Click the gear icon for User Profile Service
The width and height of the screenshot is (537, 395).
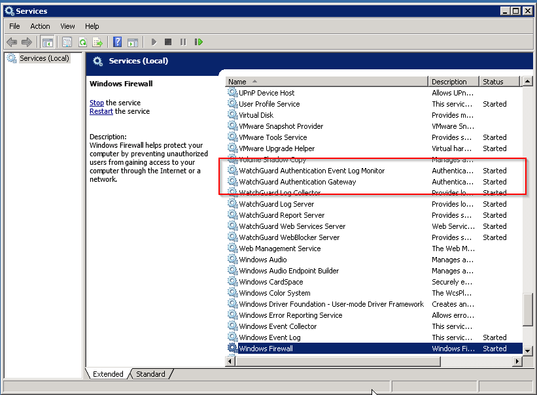point(233,103)
